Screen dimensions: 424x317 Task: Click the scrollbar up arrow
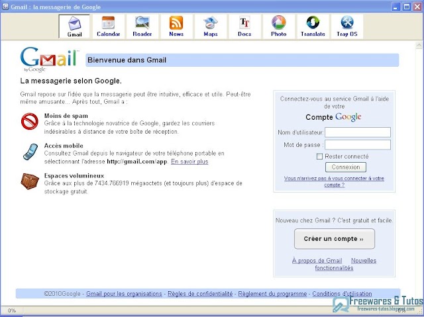click(419, 45)
